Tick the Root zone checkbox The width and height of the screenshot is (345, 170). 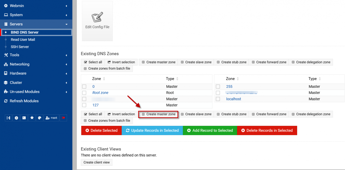click(84, 93)
